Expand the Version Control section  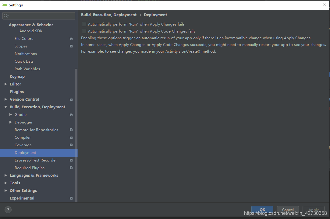click(6, 99)
